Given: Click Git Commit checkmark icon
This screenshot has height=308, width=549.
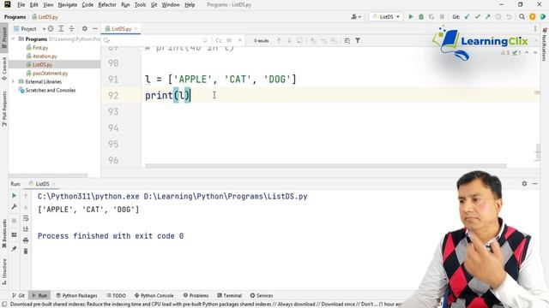Looking at the screenshot, I should tap(478, 17).
